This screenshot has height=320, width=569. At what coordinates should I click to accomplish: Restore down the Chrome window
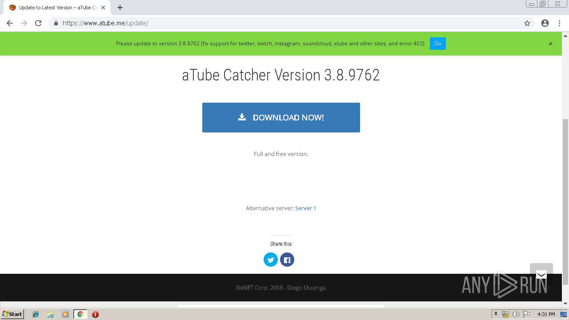point(543,4)
